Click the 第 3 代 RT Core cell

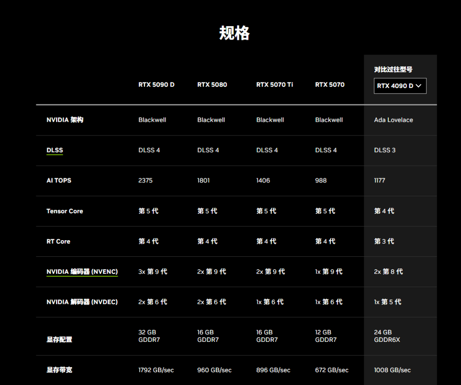[384, 241]
